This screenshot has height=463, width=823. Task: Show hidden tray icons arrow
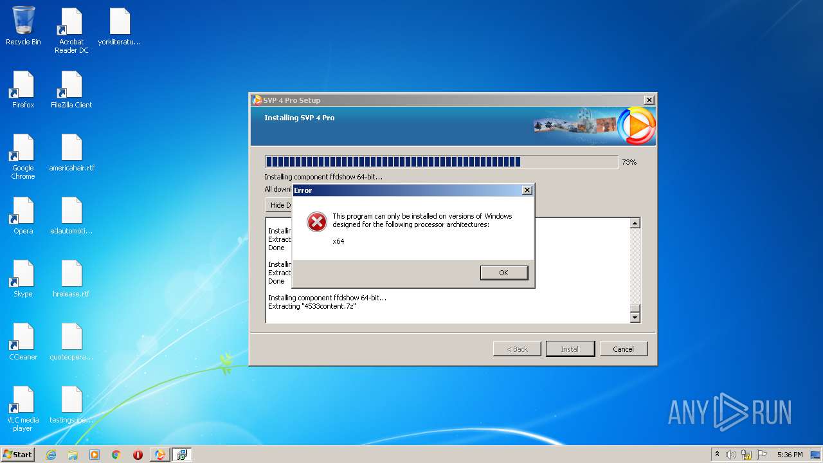coord(717,455)
